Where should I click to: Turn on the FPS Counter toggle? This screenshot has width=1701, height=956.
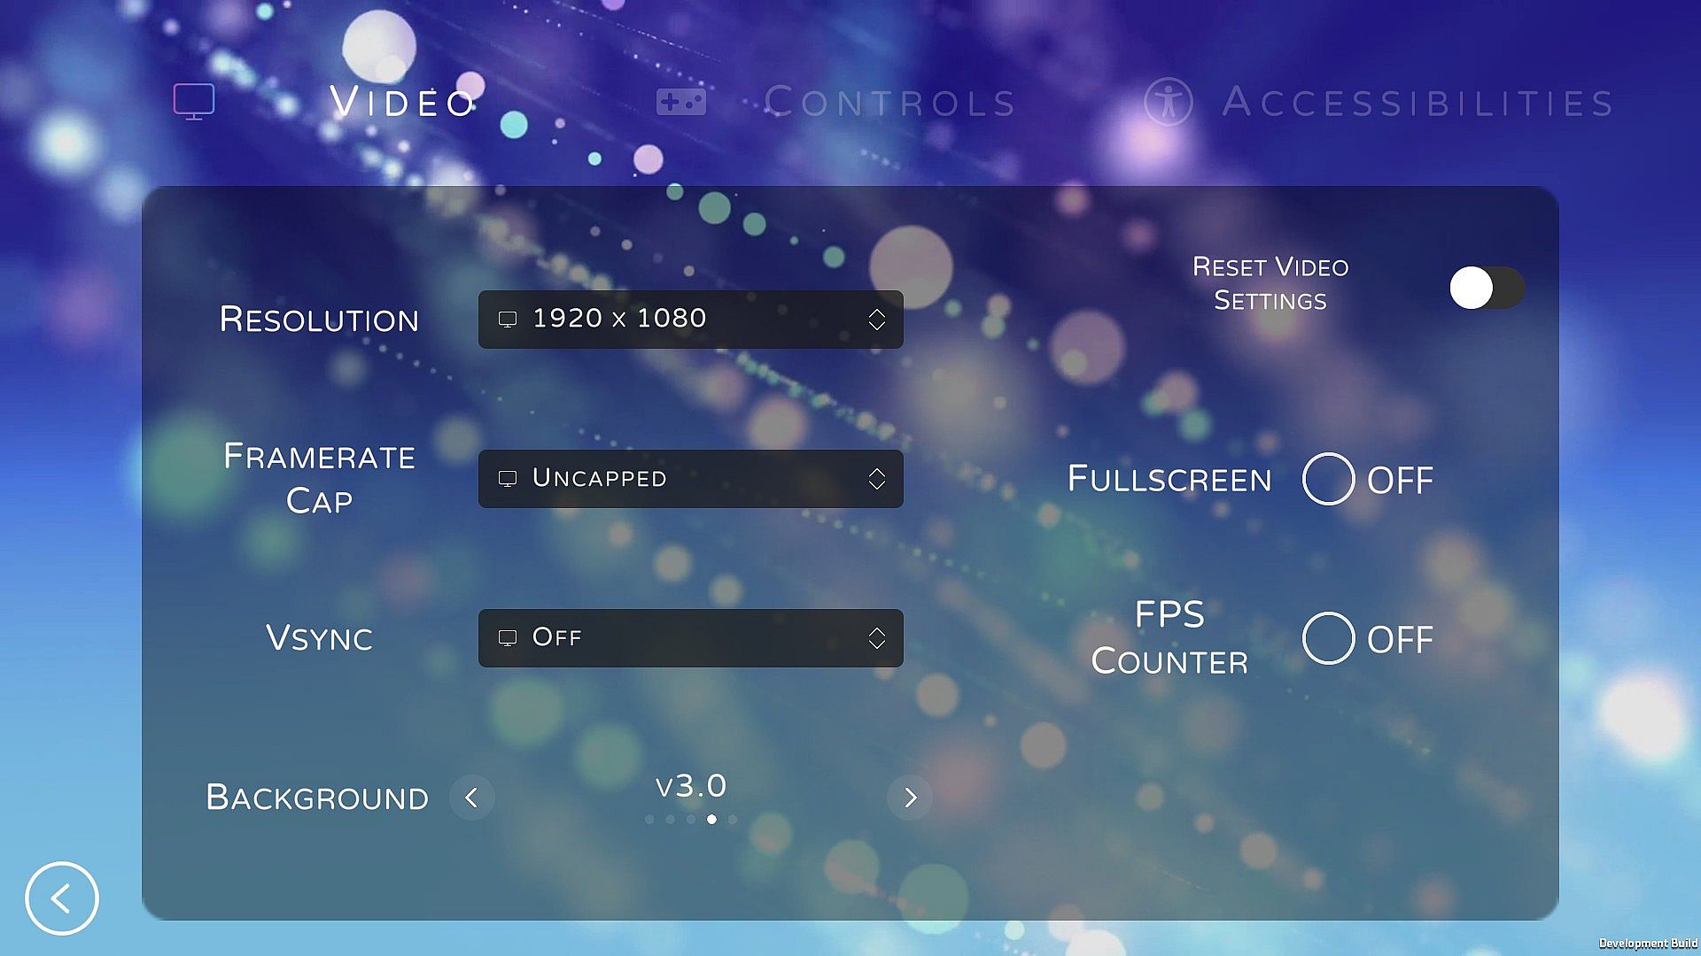[x=1328, y=638]
